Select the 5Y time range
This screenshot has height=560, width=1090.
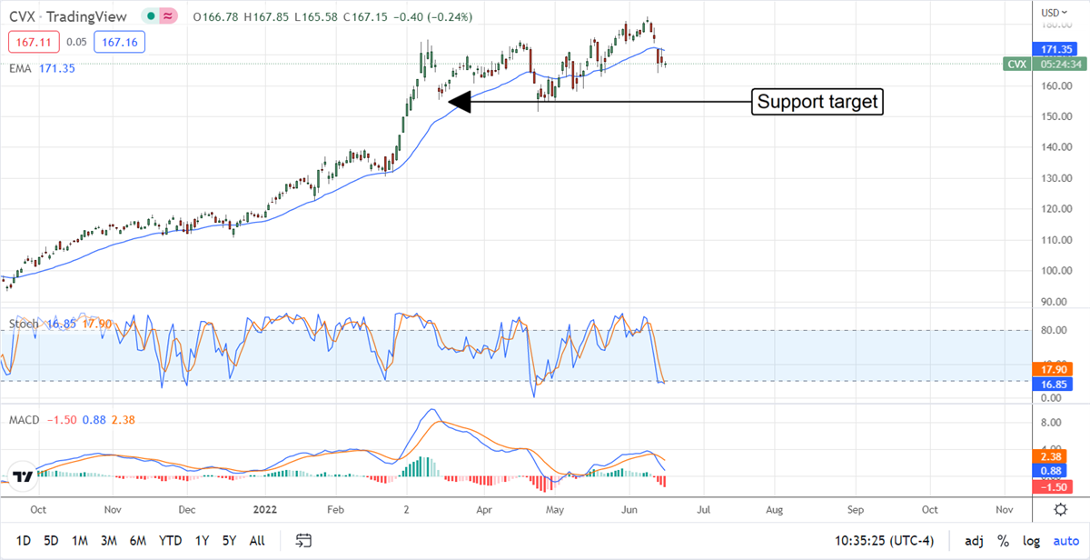click(229, 541)
